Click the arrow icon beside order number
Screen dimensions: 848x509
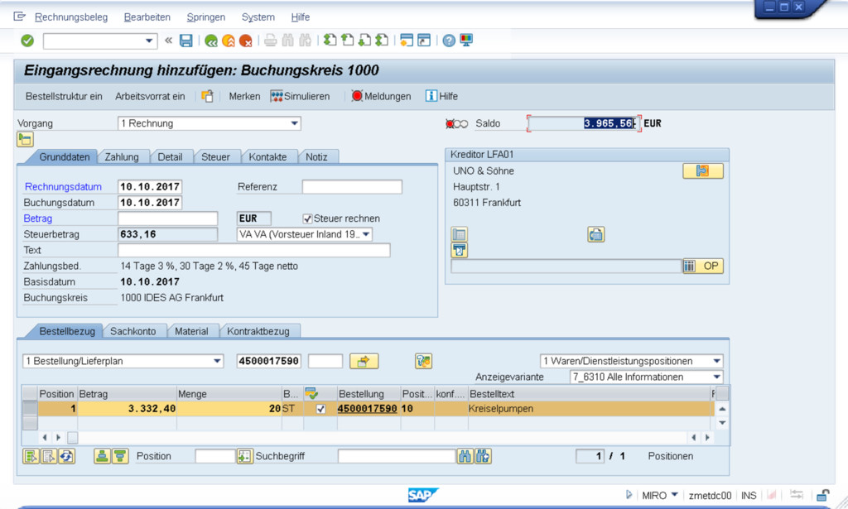(364, 361)
